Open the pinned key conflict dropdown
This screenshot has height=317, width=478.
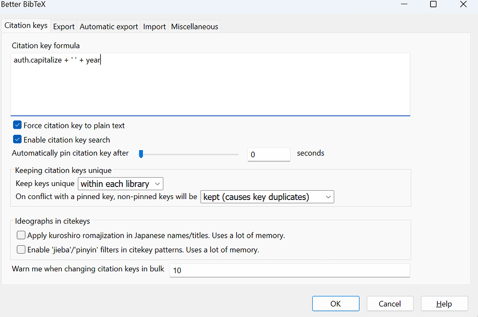[267, 197]
